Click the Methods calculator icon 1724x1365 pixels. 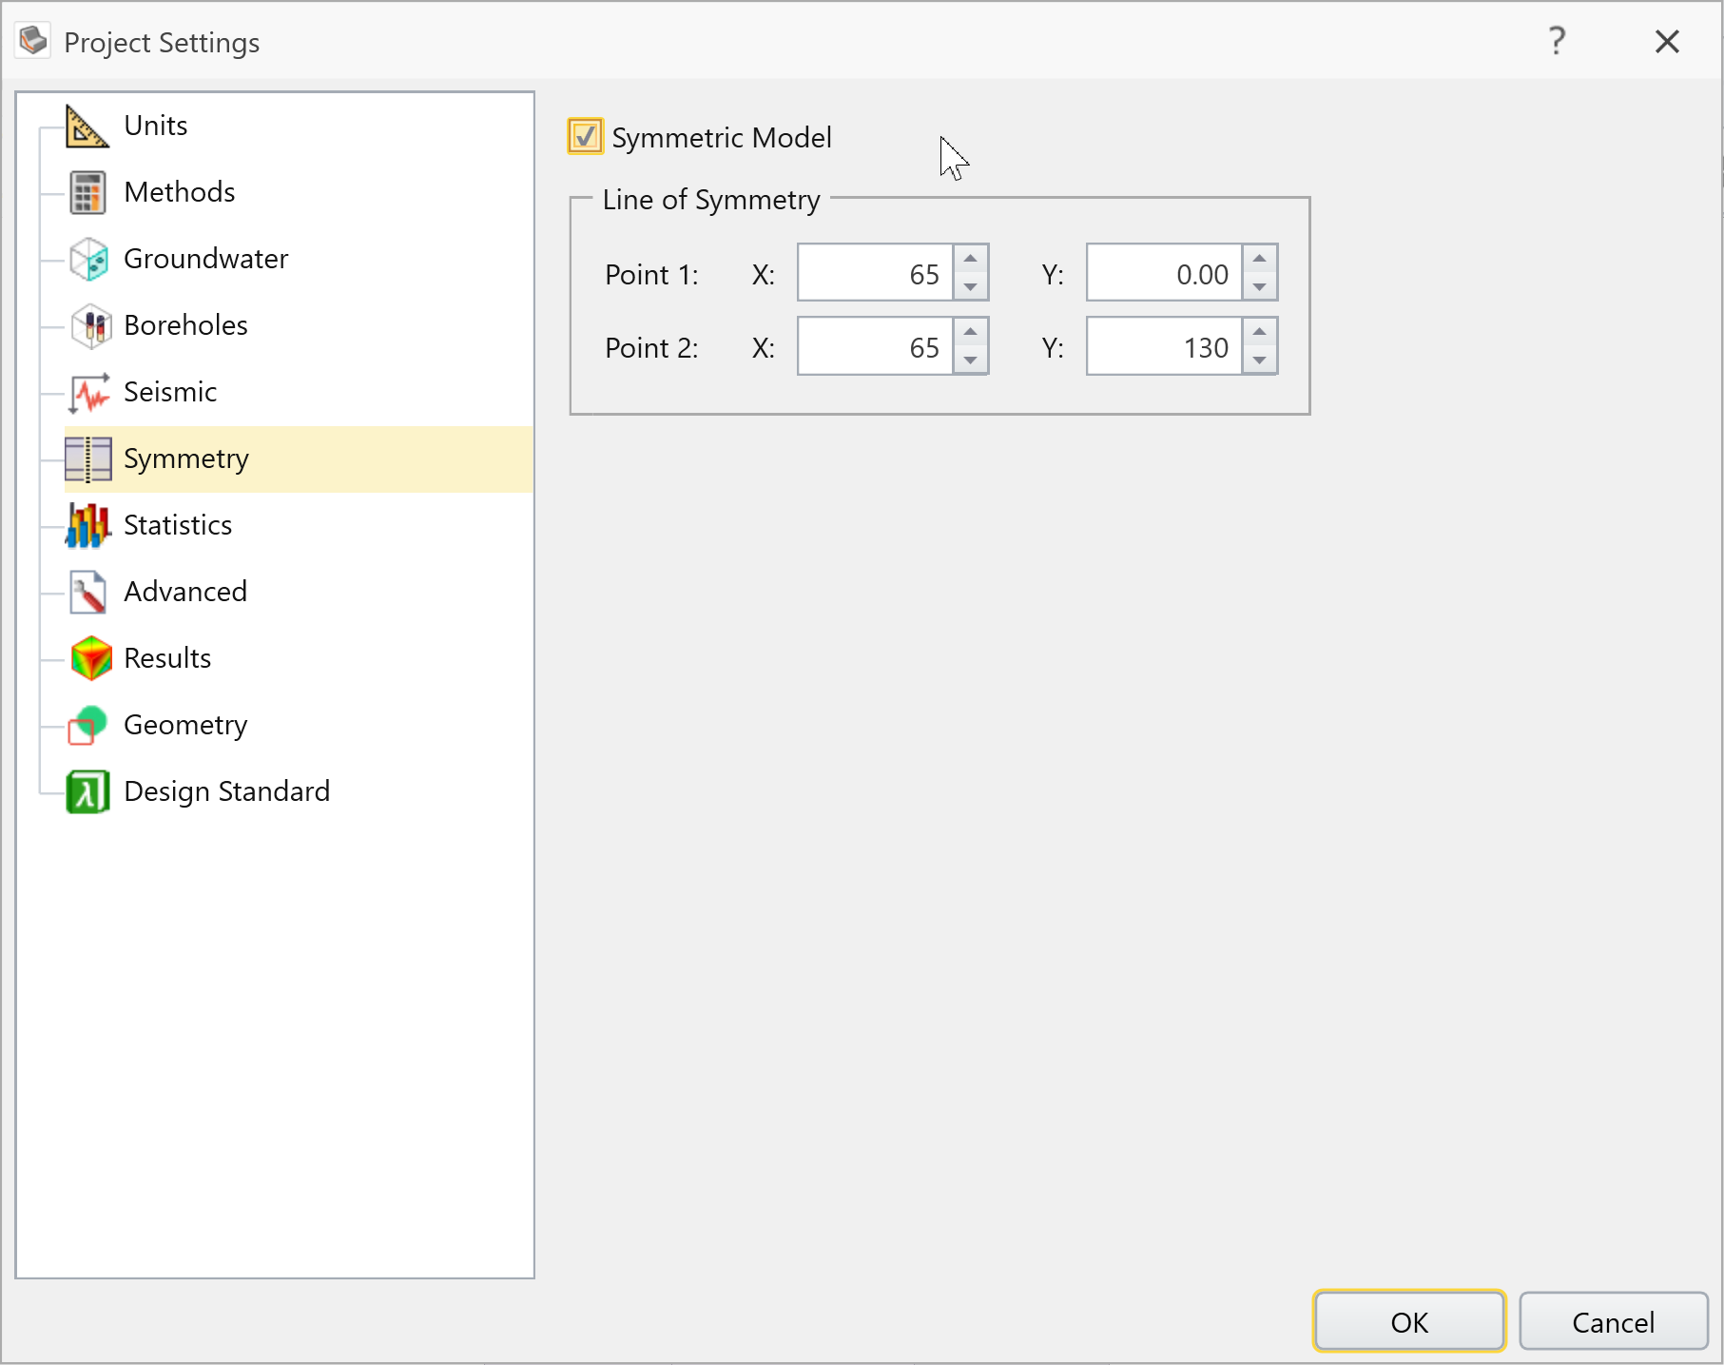(87, 192)
